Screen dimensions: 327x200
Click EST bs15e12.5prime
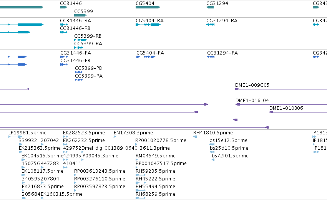tap(228, 140)
